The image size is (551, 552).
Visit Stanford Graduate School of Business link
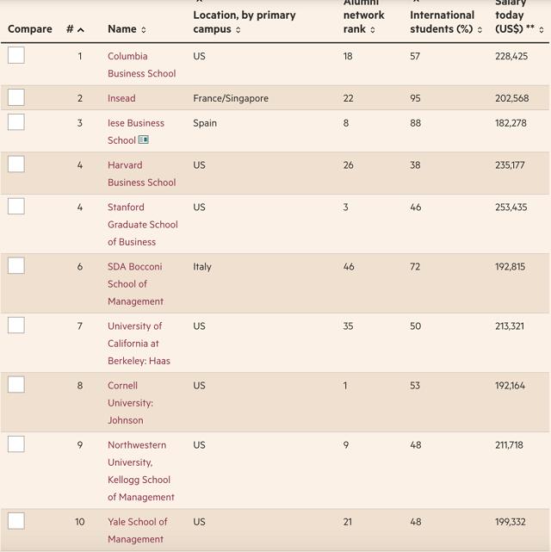pyautogui.click(x=142, y=224)
